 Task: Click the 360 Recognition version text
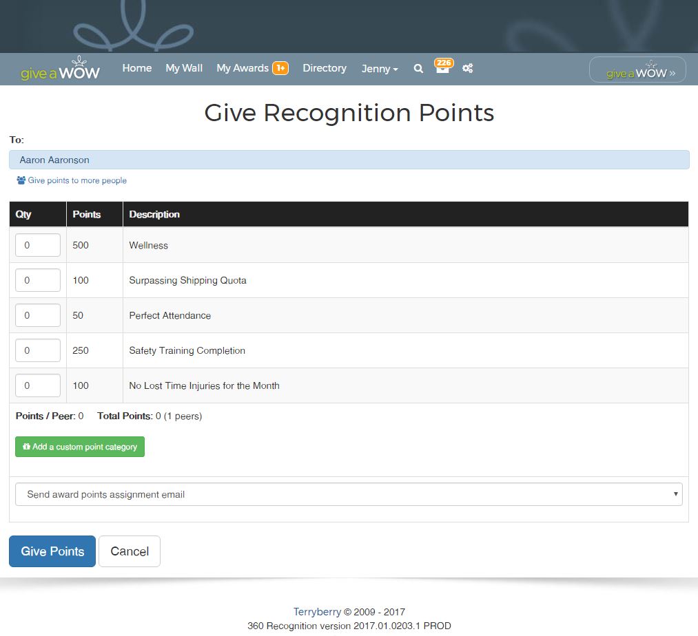tap(349, 626)
